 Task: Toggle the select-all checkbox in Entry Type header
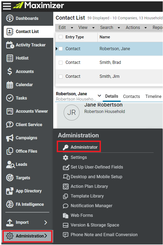pos(60,37)
